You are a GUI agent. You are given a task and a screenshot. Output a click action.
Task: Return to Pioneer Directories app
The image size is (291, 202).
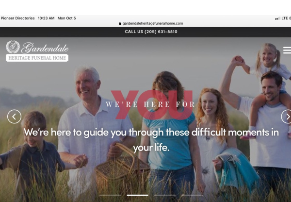[17, 18]
